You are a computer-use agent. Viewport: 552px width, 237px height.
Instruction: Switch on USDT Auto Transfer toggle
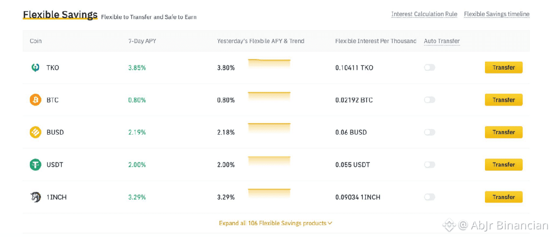point(429,164)
